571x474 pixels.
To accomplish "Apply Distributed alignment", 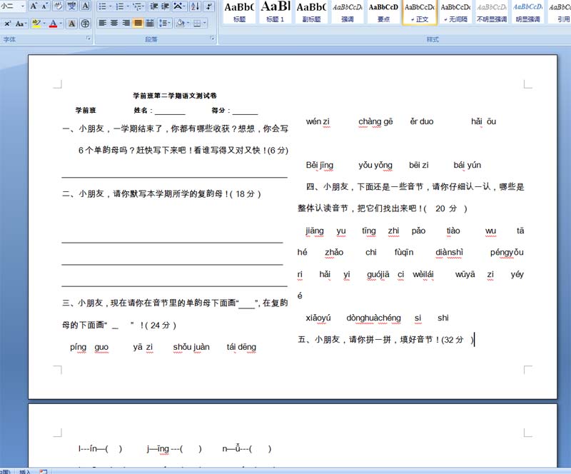I will pyautogui.click(x=150, y=24).
